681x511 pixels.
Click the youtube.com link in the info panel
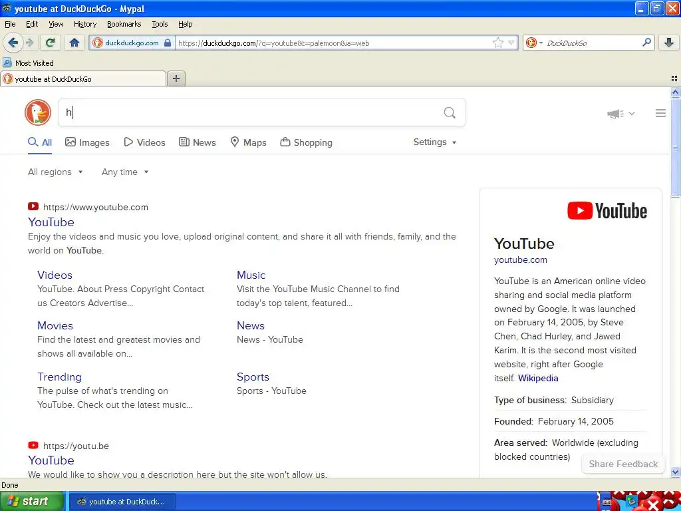(x=520, y=260)
